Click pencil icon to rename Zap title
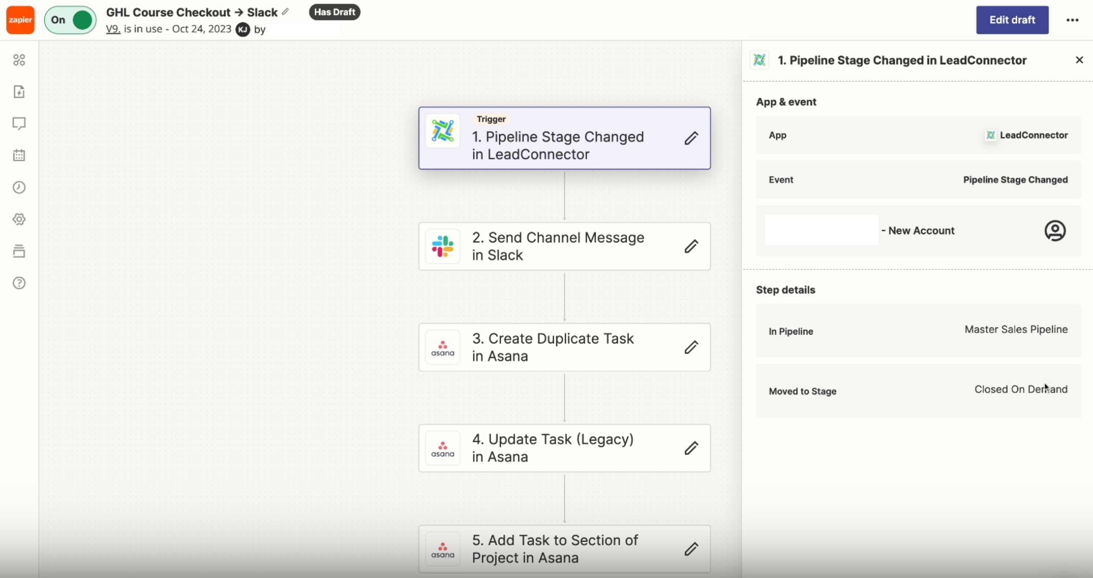 tap(286, 12)
